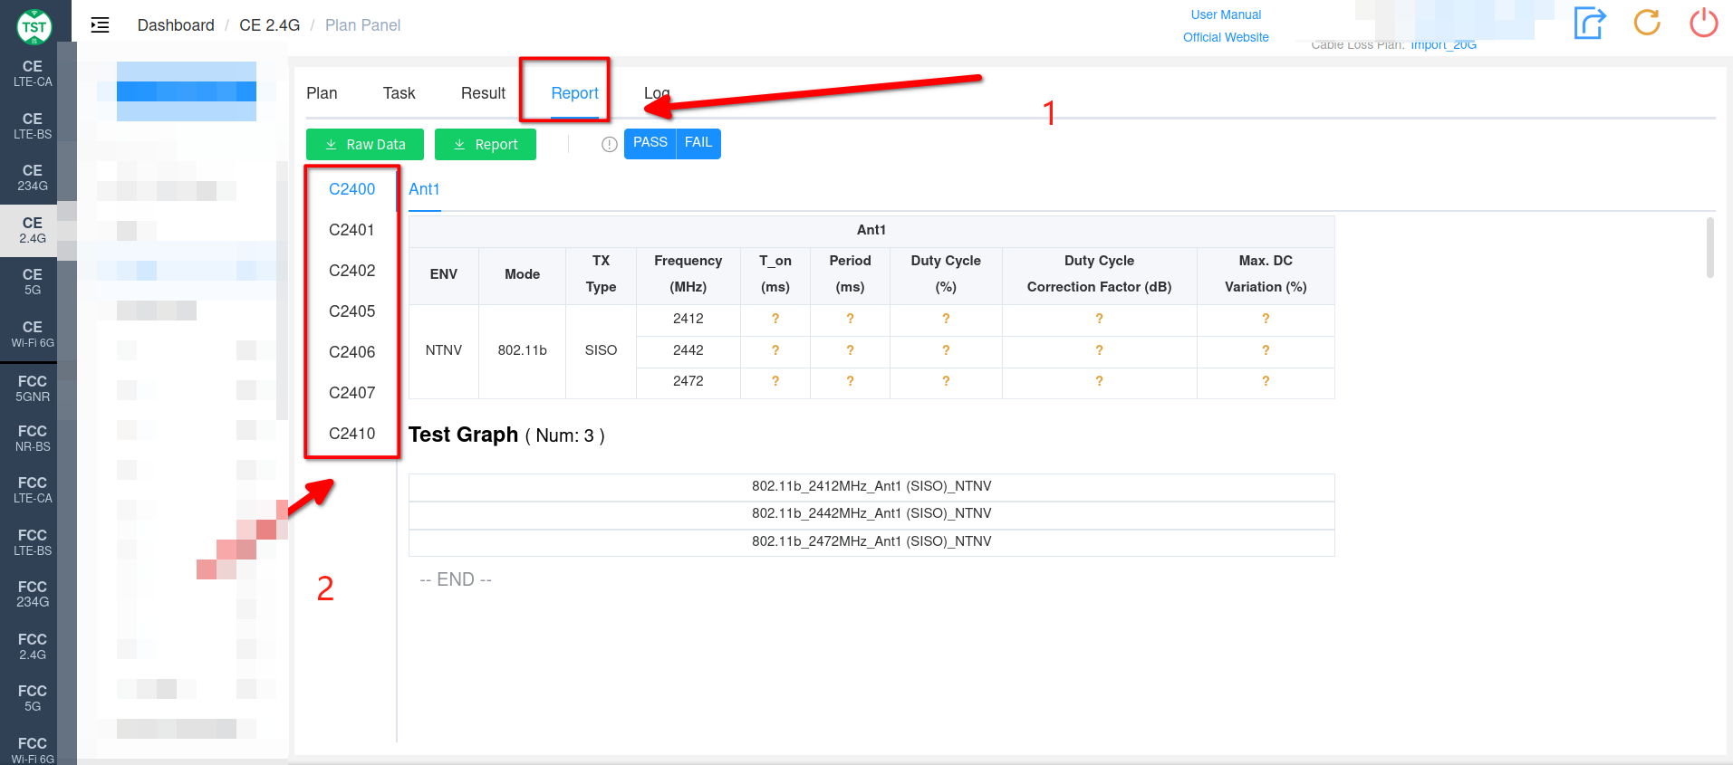Go to CE 2.4G breadcrumb
Image resolution: width=1733 pixels, height=765 pixels.
point(269,25)
